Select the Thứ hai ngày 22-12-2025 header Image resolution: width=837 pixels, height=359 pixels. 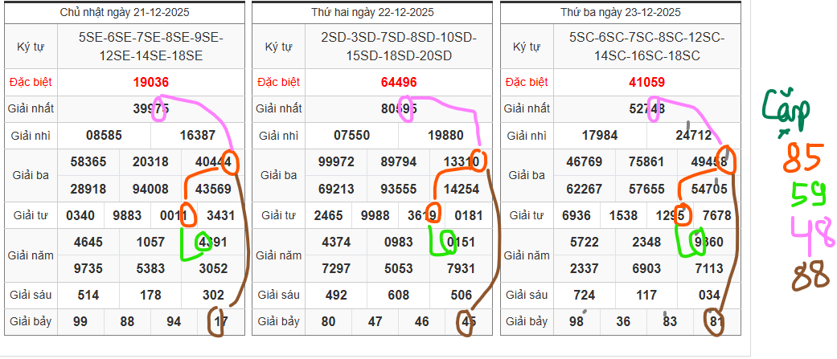pyautogui.click(x=373, y=12)
